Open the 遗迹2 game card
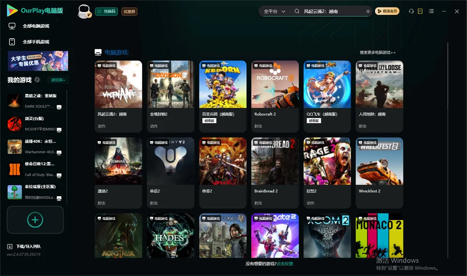 118,173
